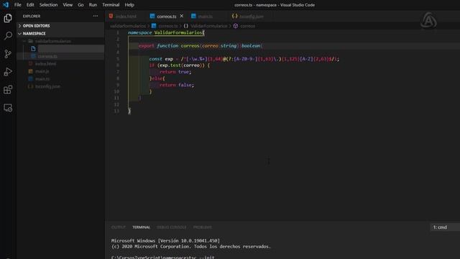This screenshot has height=259, width=460.
Task: Click the 'export function correos' code line
Action: coord(201,46)
